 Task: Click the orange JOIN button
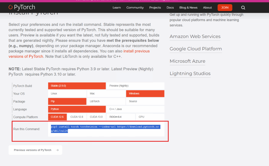coord(225,8)
